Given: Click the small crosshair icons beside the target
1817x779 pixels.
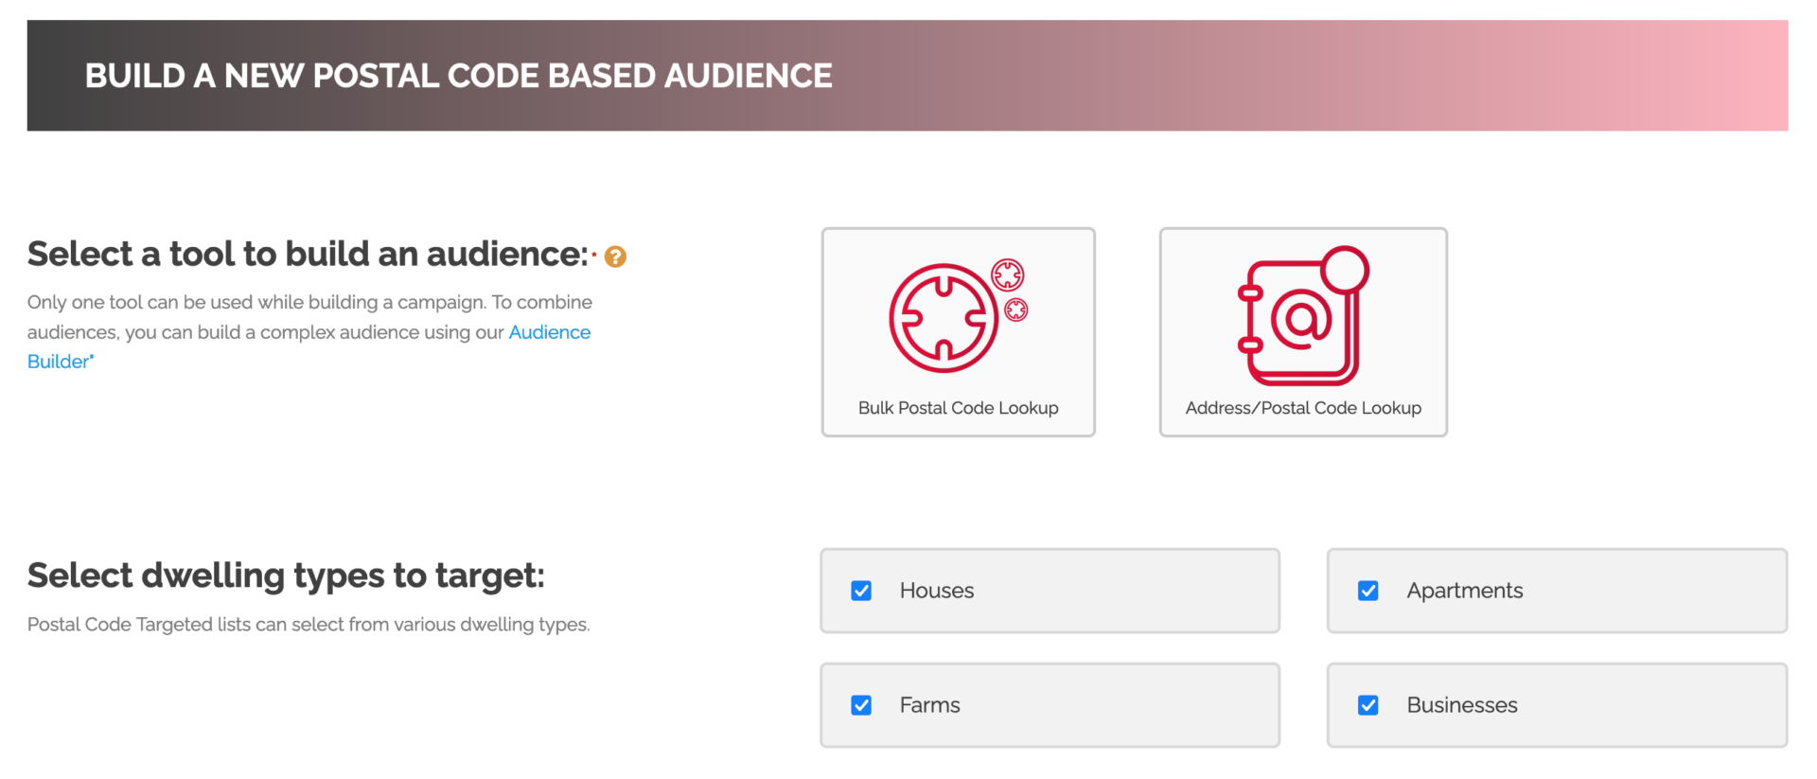Looking at the screenshot, I should pos(1010,289).
